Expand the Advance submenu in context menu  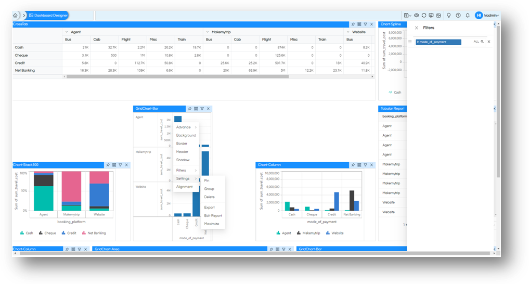coord(186,127)
